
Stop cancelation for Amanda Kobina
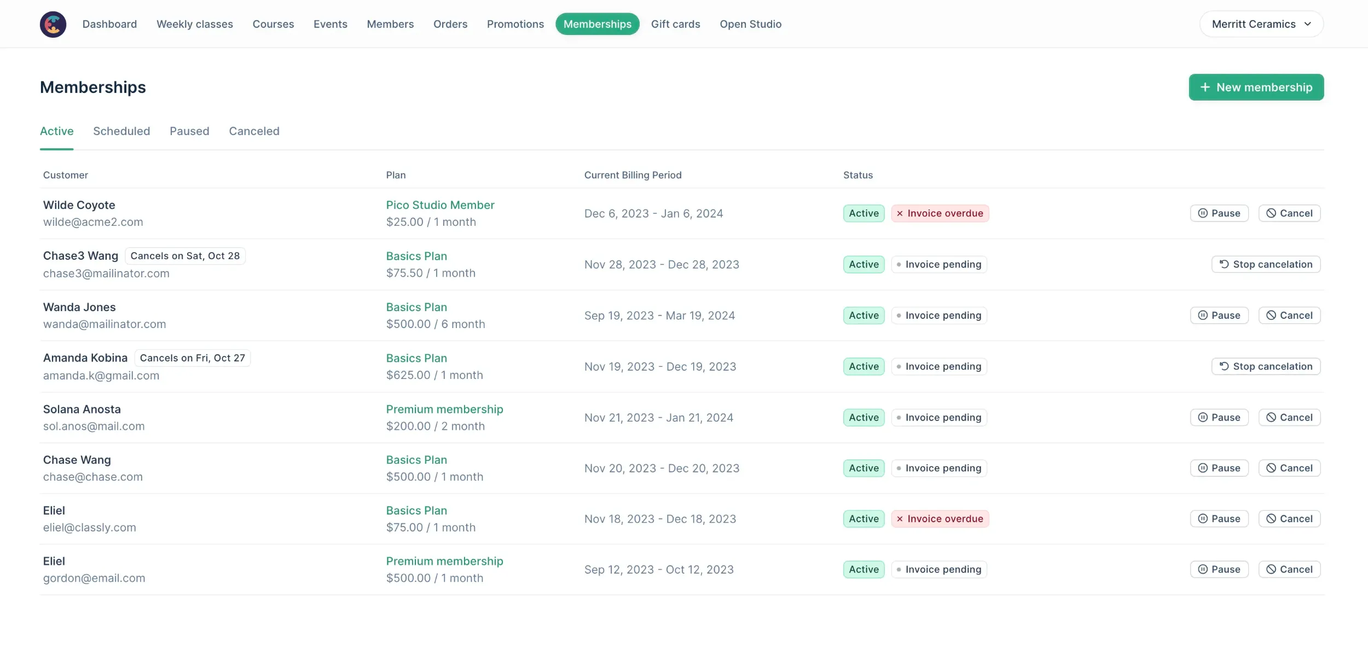pyautogui.click(x=1266, y=366)
